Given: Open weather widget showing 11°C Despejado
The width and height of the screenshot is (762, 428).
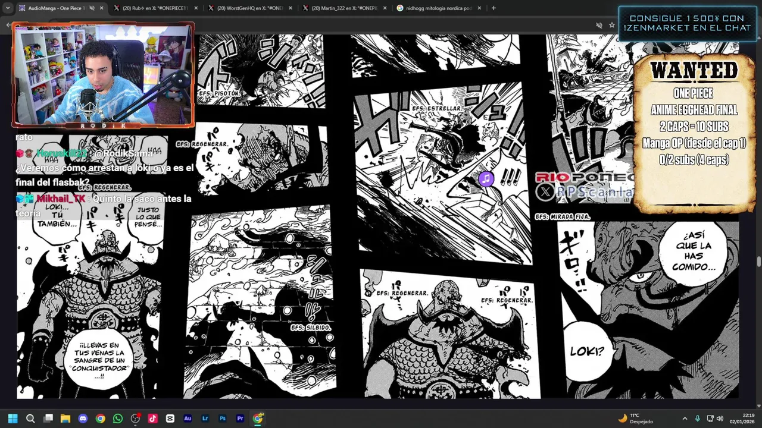Looking at the screenshot, I should pyautogui.click(x=636, y=418).
